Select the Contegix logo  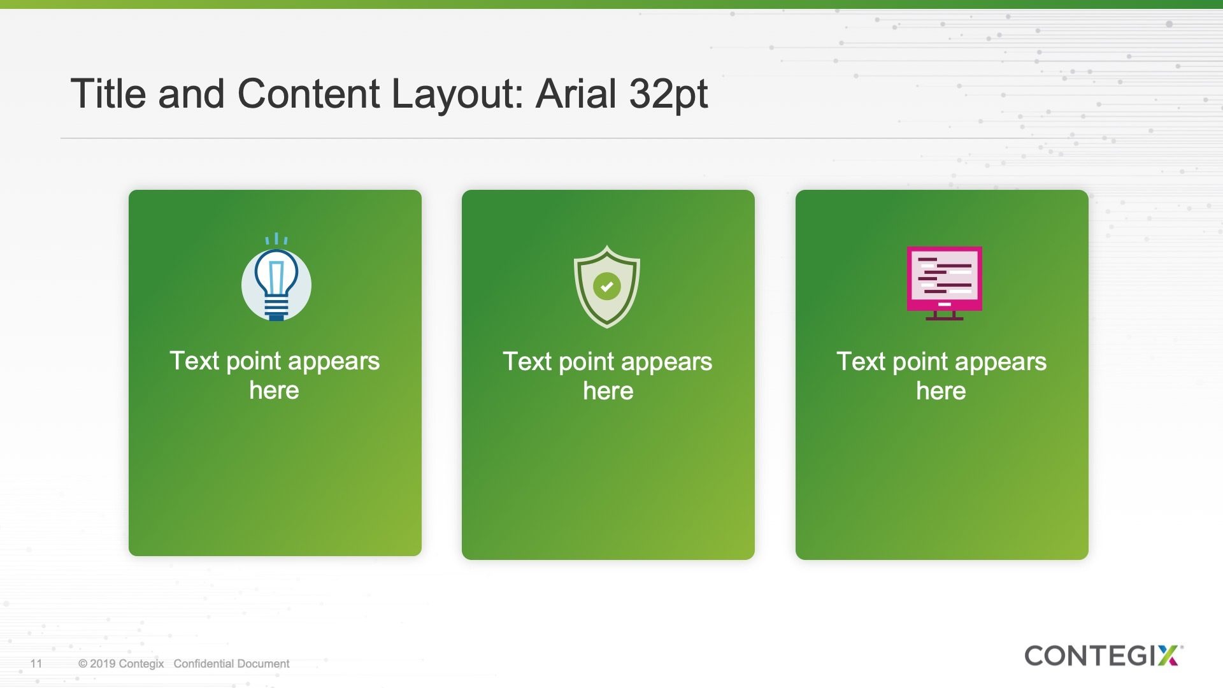tap(1104, 656)
